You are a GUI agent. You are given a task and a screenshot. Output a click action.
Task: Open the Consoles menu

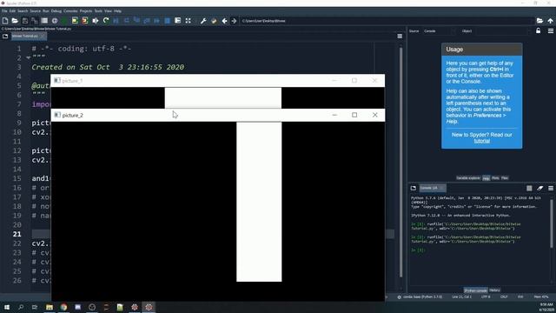pyautogui.click(x=70, y=11)
